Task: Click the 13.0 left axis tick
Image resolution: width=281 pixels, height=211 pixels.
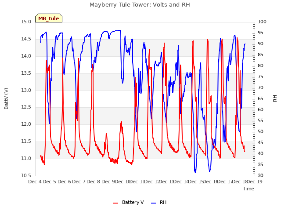Action: click(x=26, y=90)
